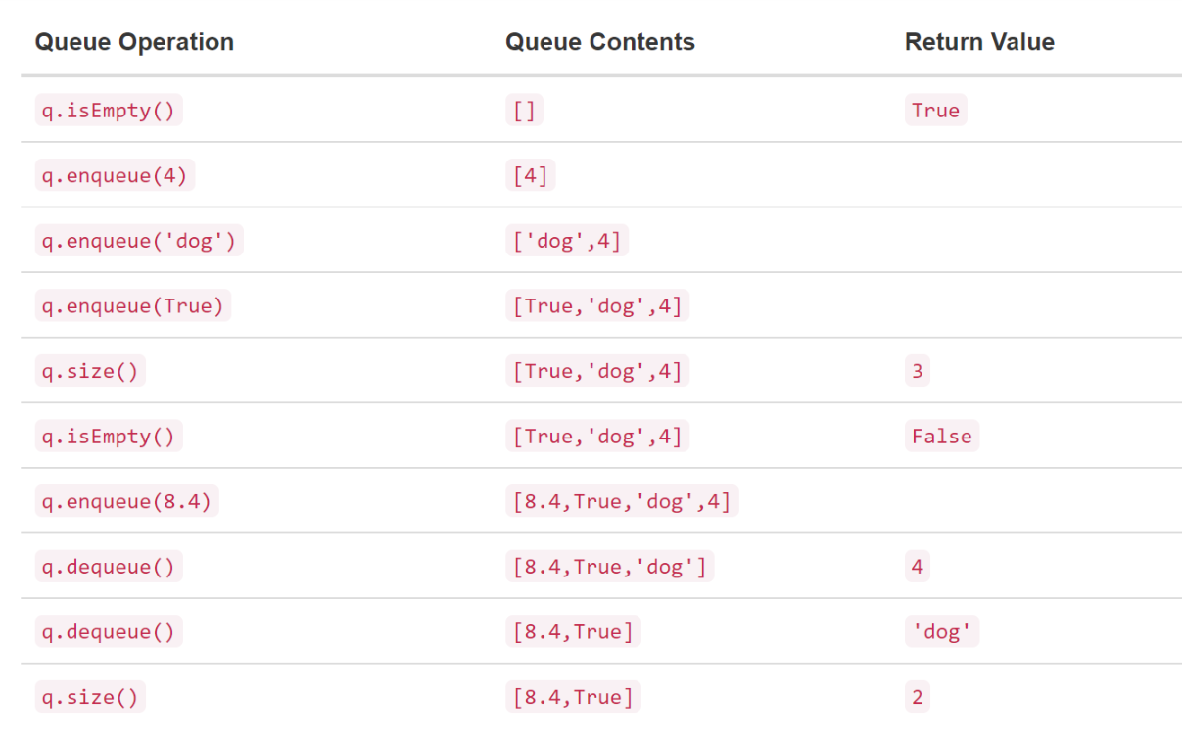Click the 'dog' return value
Screen dimensions: 1182x737
point(941,631)
